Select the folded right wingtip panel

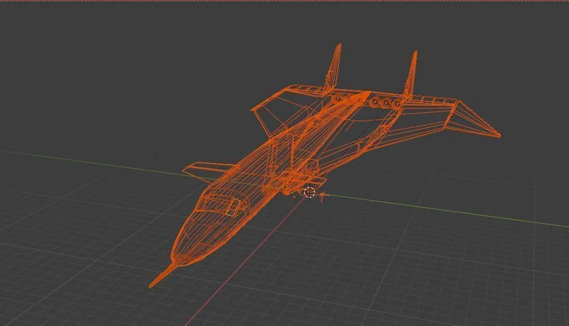(x=471, y=120)
